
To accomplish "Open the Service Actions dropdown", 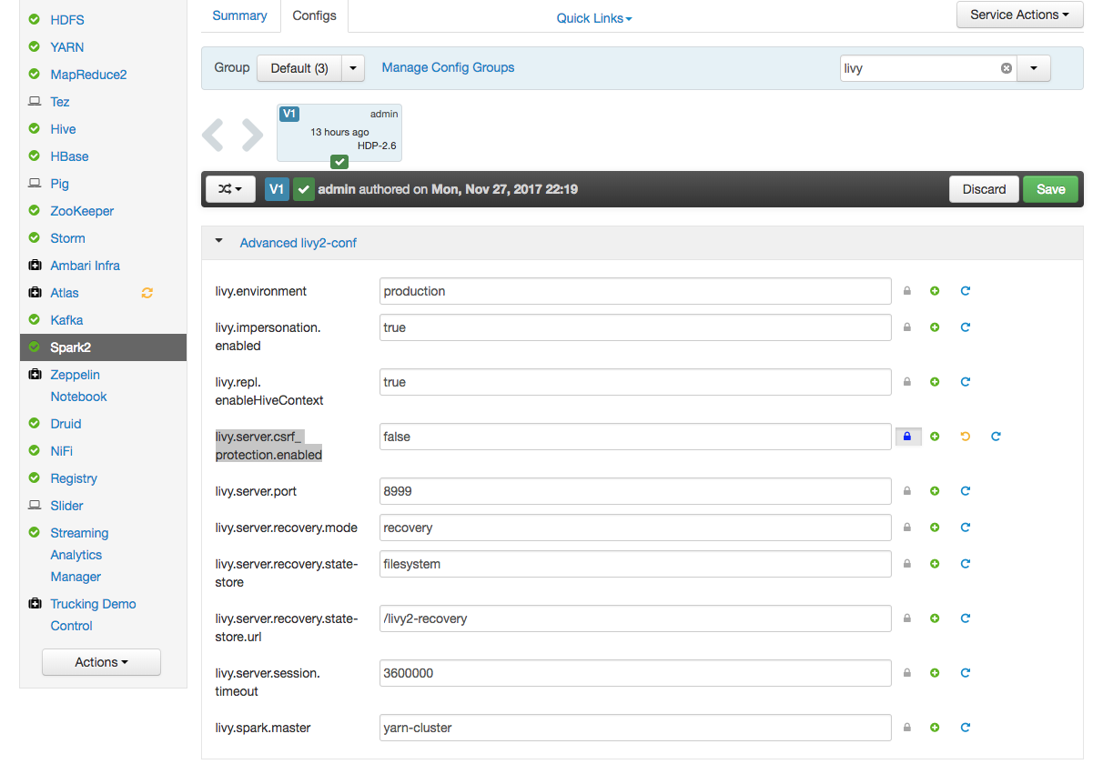I will click(x=1019, y=15).
